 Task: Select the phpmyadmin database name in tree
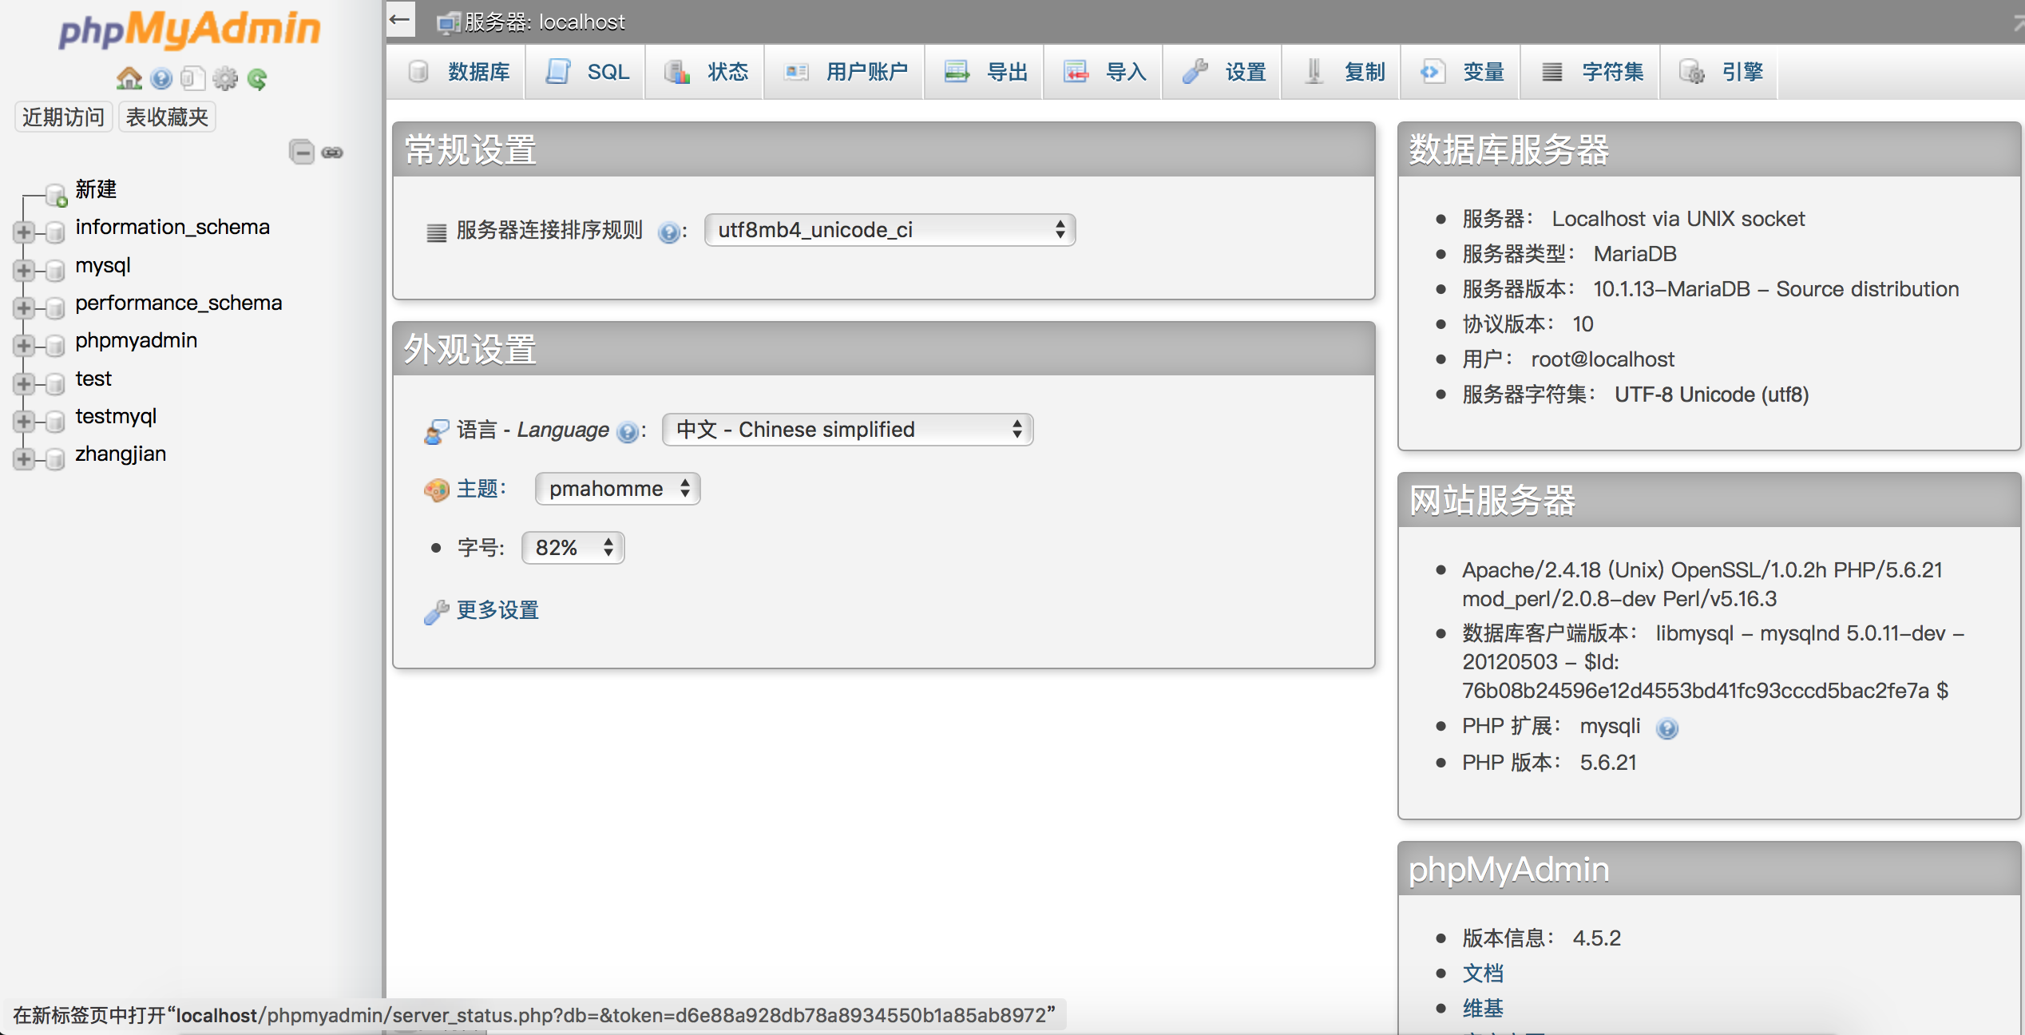(137, 340)
